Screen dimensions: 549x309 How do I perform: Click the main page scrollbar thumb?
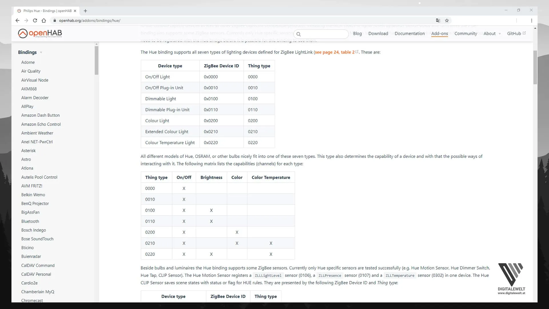pyautogui.click(x=535, y=68)
